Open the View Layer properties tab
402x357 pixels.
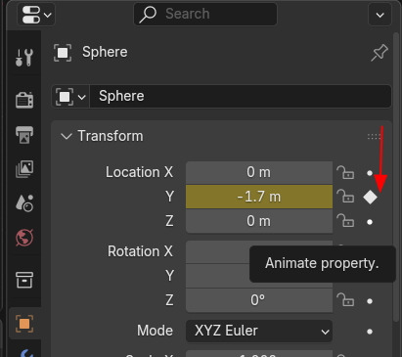(24, 169)
